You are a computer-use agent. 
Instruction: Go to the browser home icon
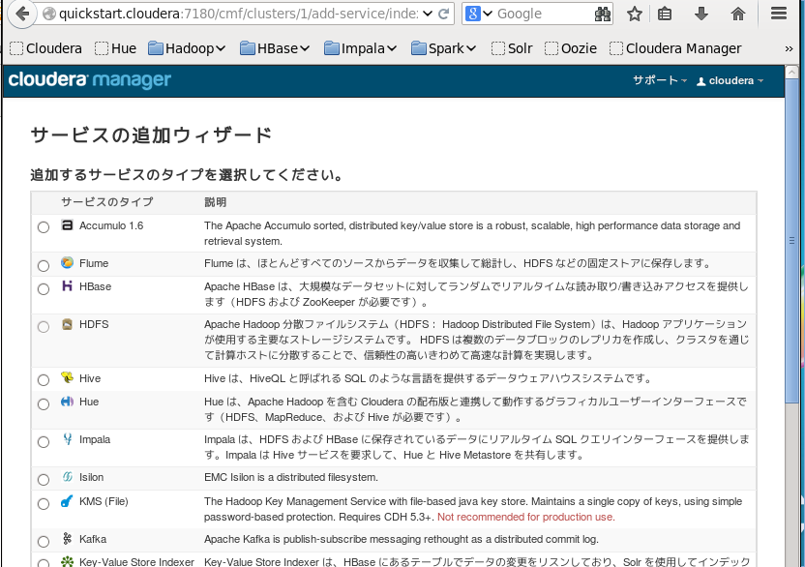(x=737, y=14)
